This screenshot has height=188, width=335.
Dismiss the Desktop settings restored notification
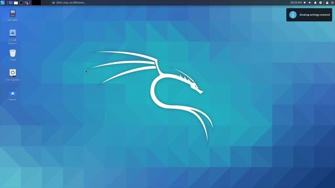pyautogui.click(x=309, y=15)
